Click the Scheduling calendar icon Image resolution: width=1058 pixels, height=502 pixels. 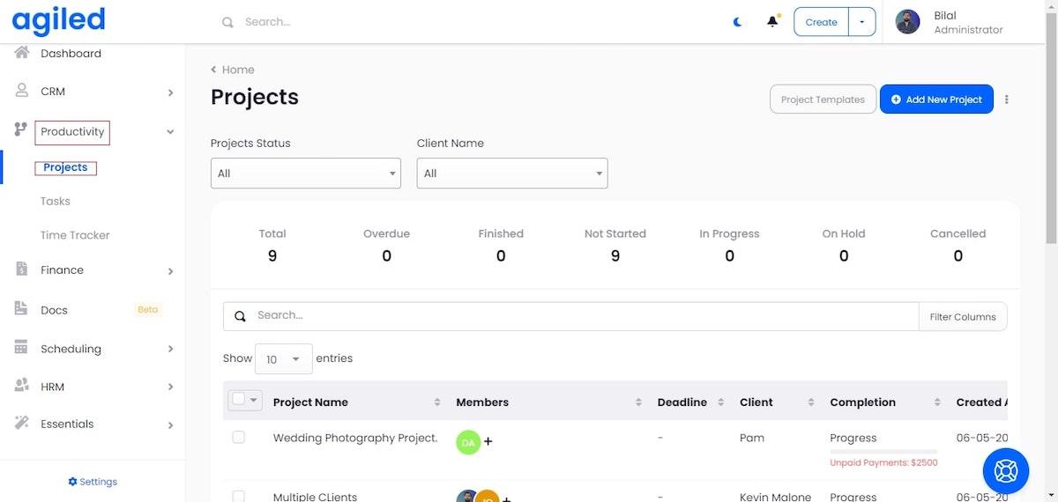(22, 348)
